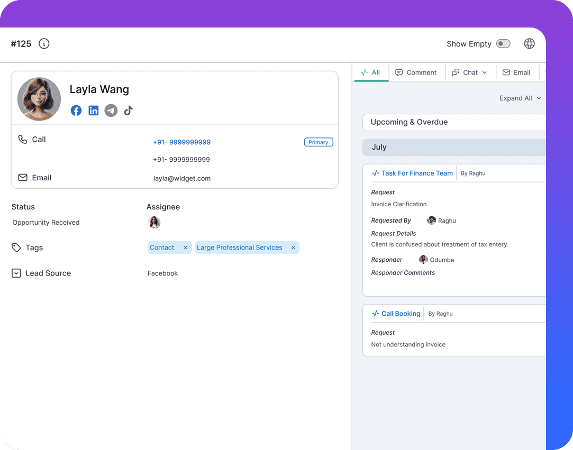
Task: Click the globe icon in header
Action: (x=529, y=44)
